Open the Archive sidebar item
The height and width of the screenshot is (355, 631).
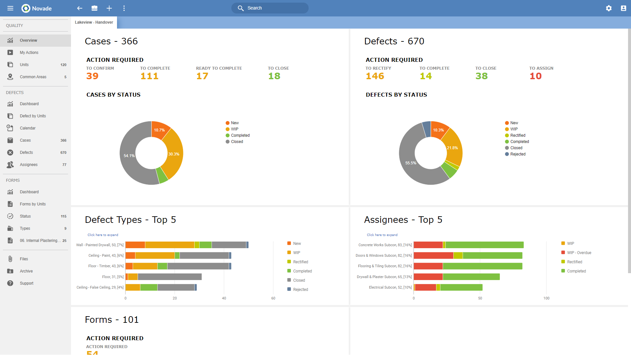pos(26,271)
